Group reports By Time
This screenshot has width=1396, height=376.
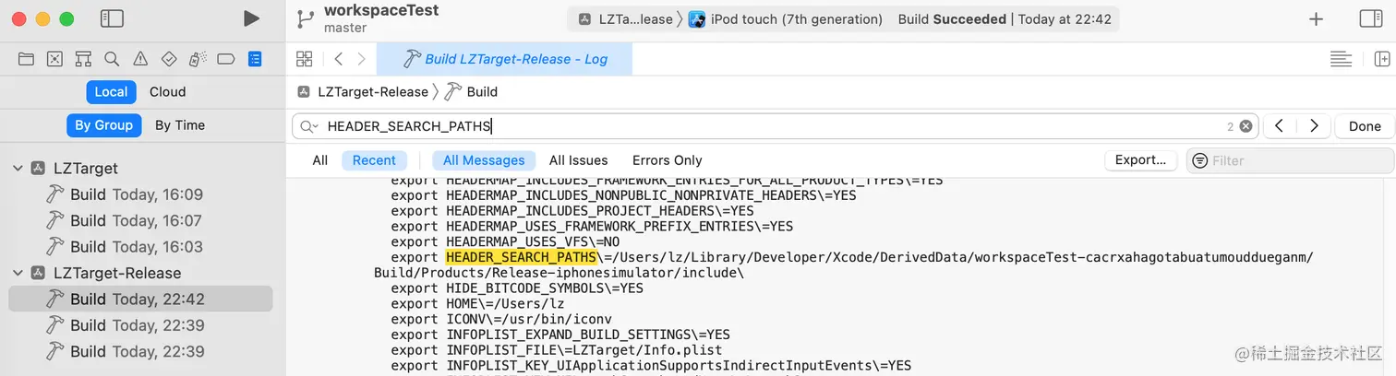180,125
